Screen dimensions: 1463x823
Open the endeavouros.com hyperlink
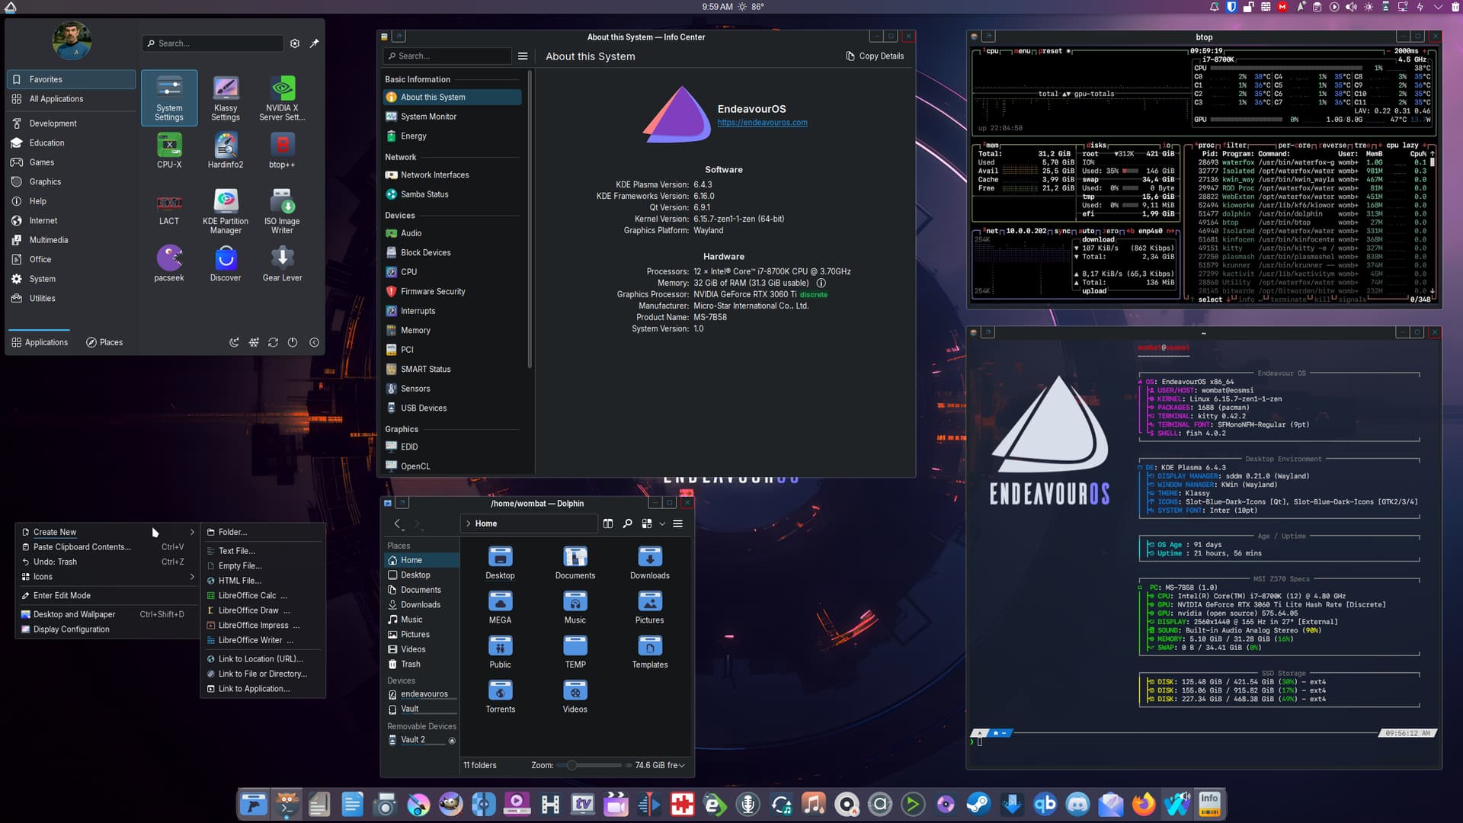click(762, 123)
